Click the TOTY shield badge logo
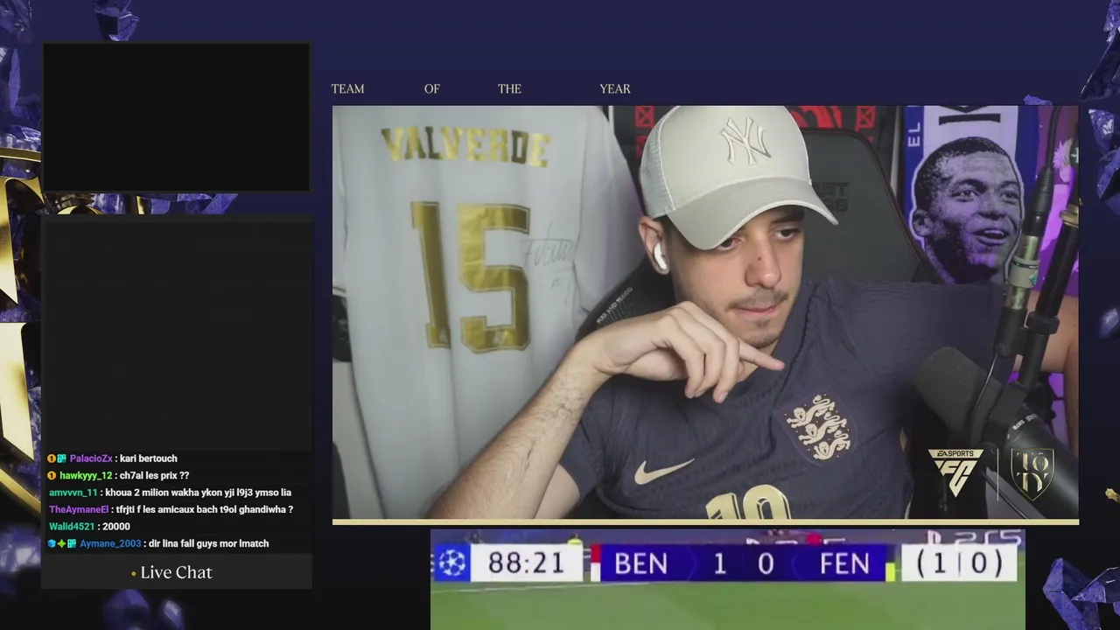 tap(1032, 474)
